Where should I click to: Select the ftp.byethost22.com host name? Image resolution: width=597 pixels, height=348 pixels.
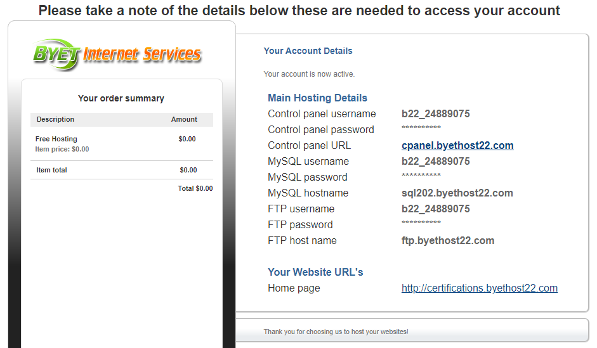tap(448, 241)
